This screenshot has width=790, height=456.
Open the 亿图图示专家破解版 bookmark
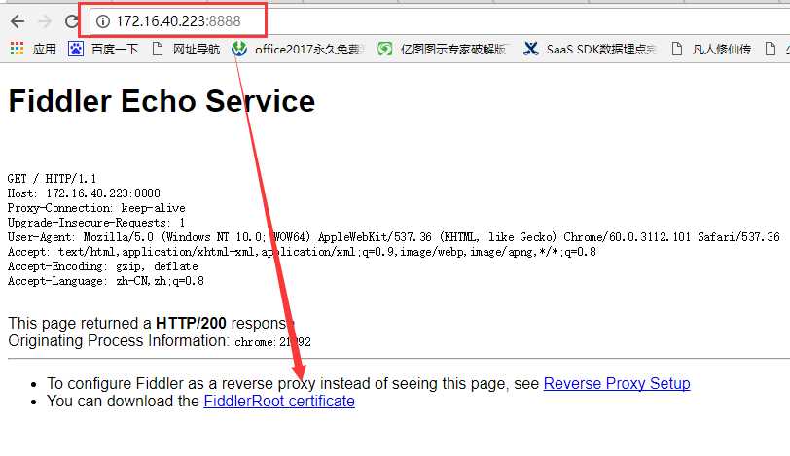click(x=453, y=49)
